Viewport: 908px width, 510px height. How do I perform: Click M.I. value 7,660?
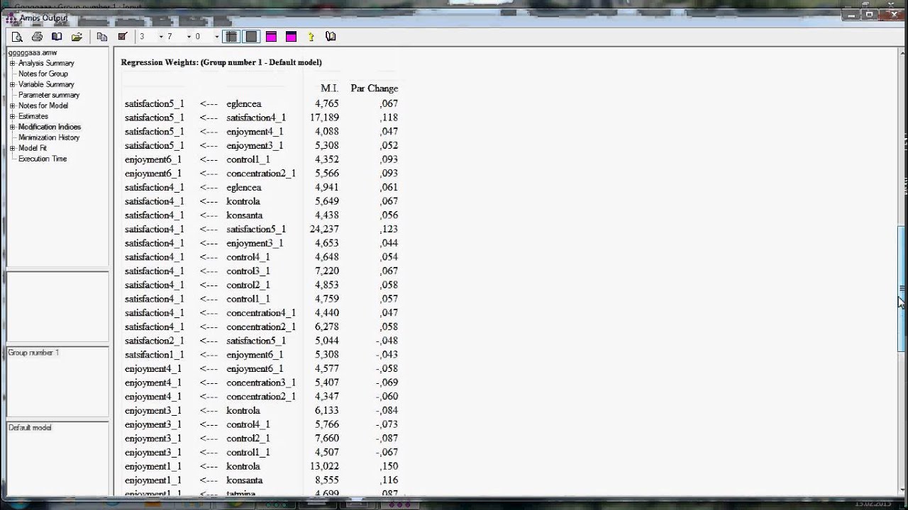(x=326, y=438)
